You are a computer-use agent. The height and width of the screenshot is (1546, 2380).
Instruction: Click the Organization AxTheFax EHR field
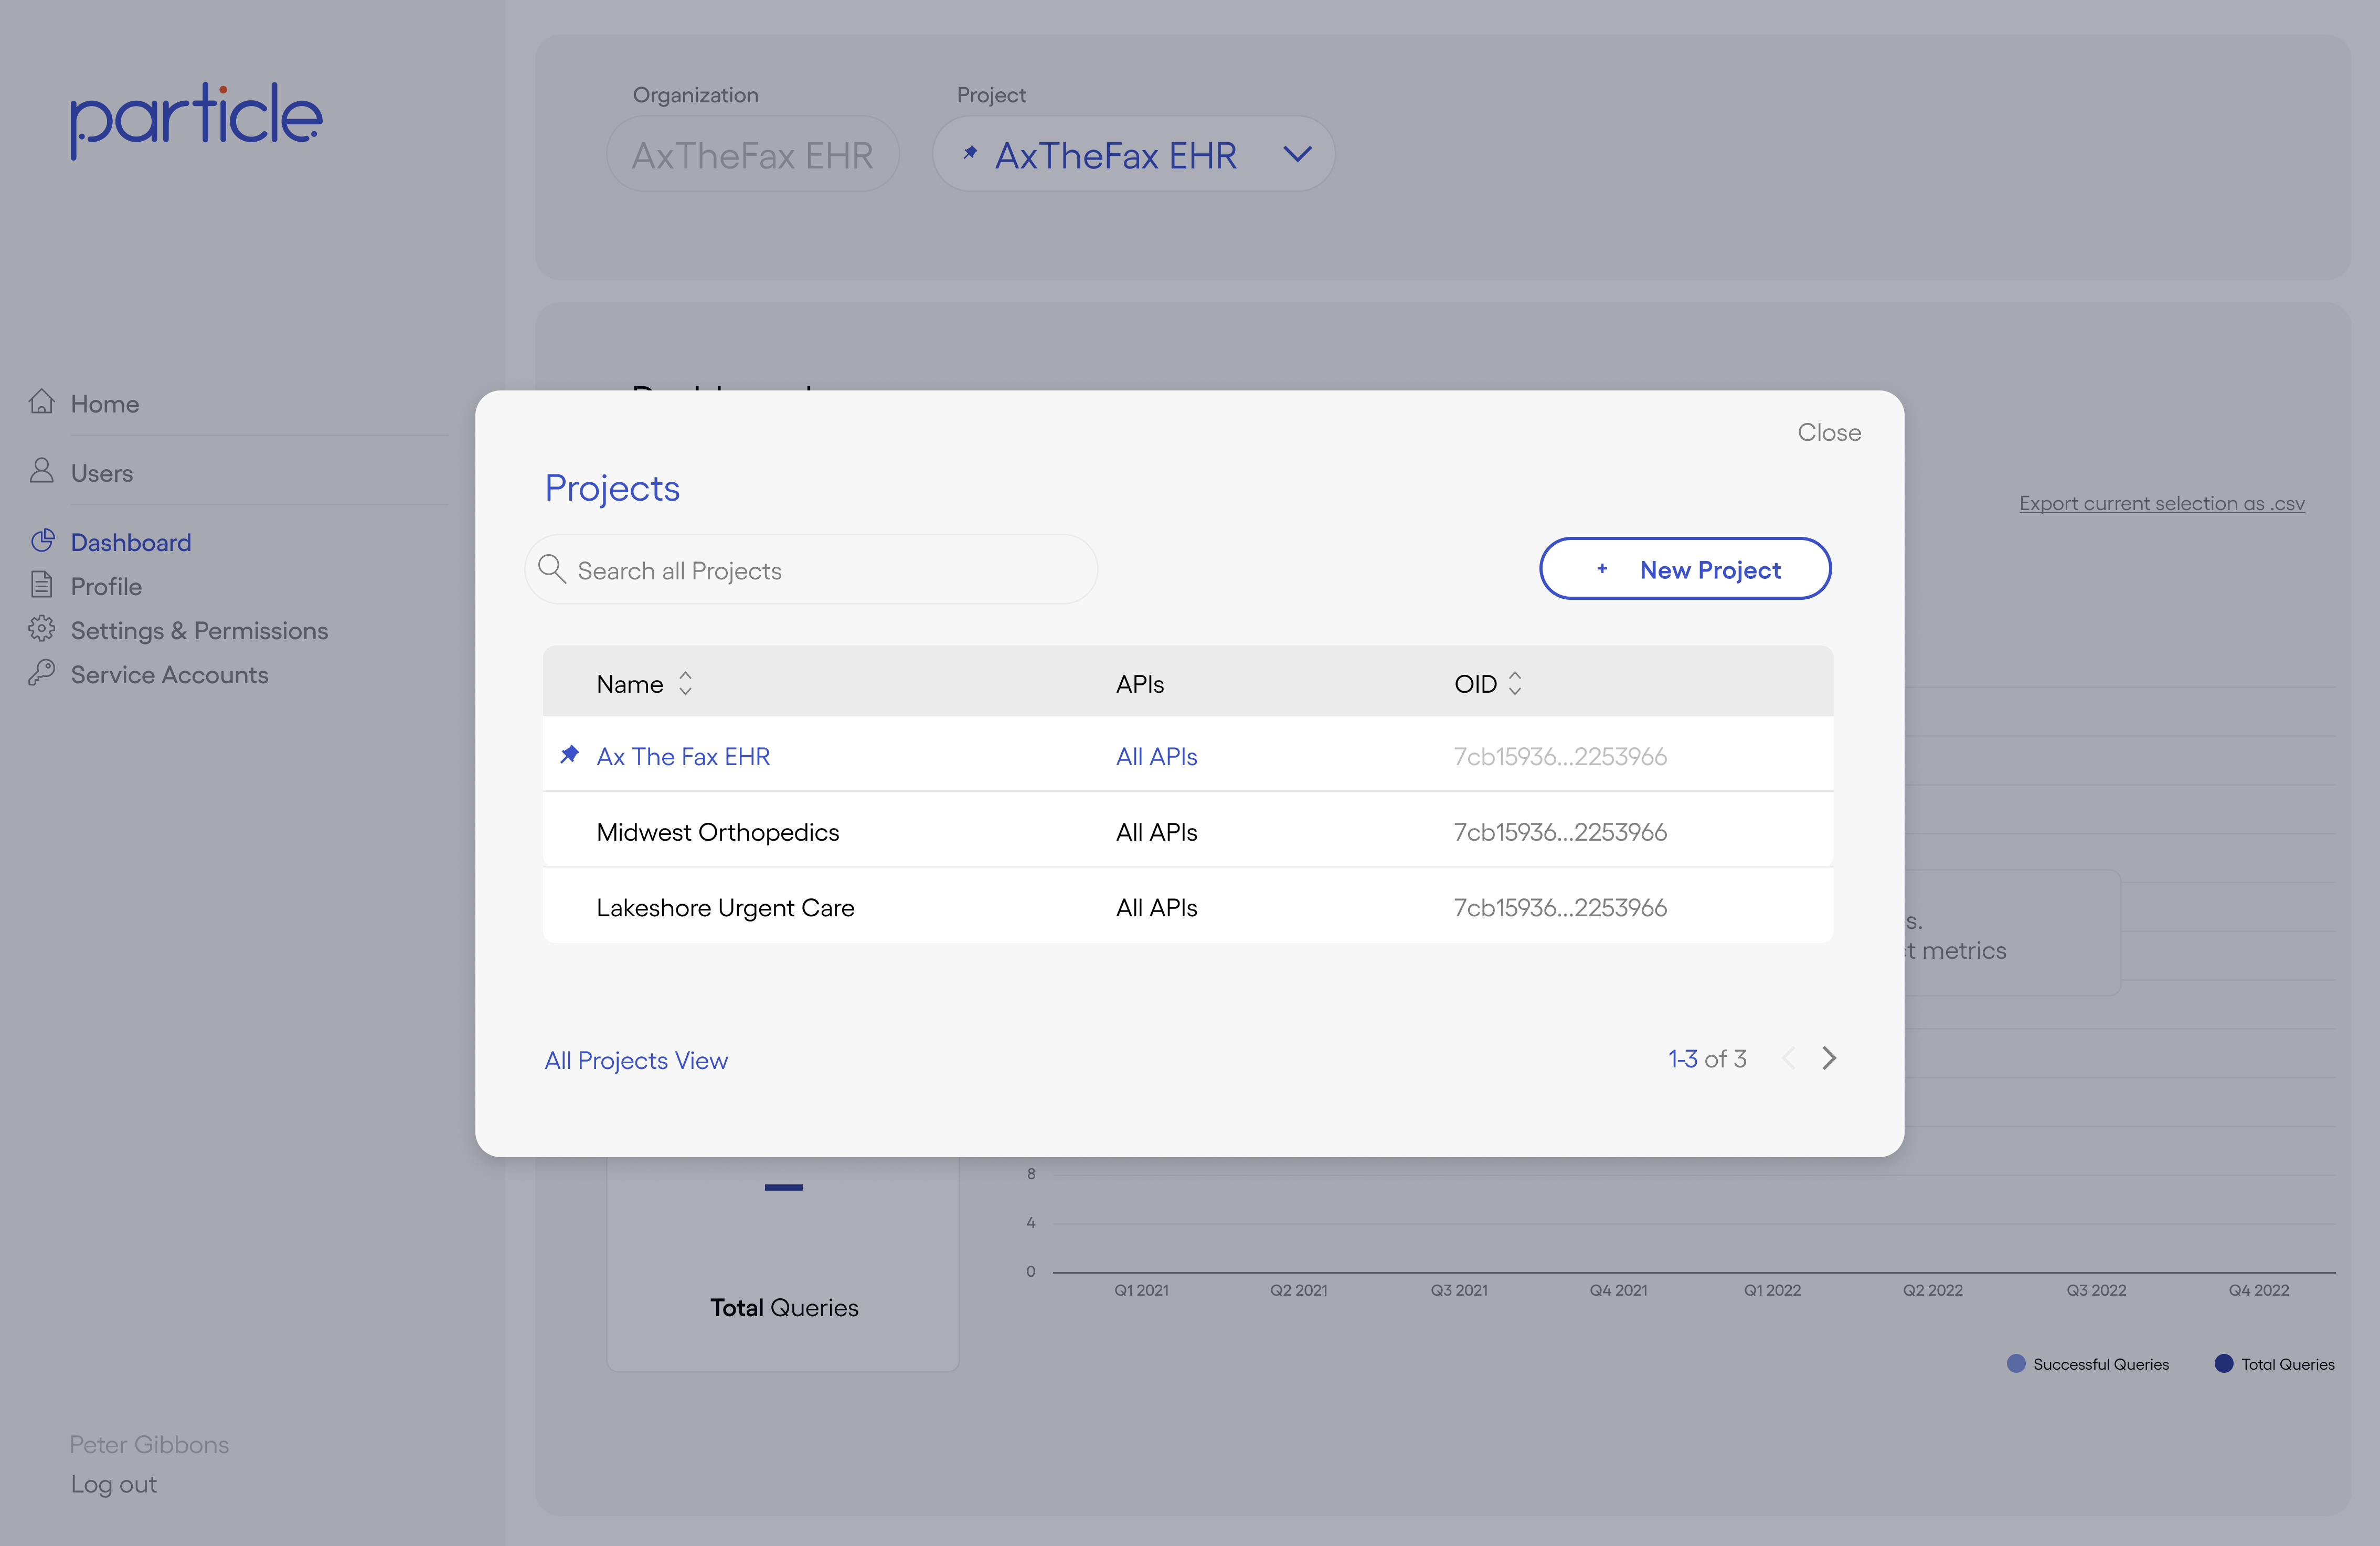[753, 154]
